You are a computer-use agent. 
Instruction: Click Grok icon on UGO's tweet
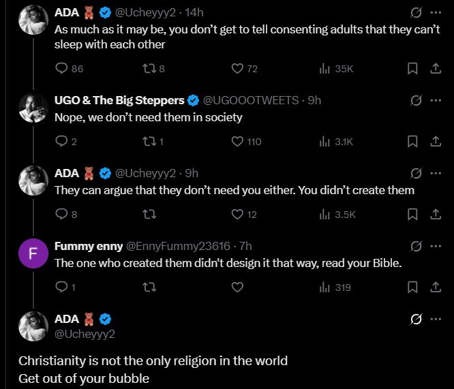coord(414,100)
